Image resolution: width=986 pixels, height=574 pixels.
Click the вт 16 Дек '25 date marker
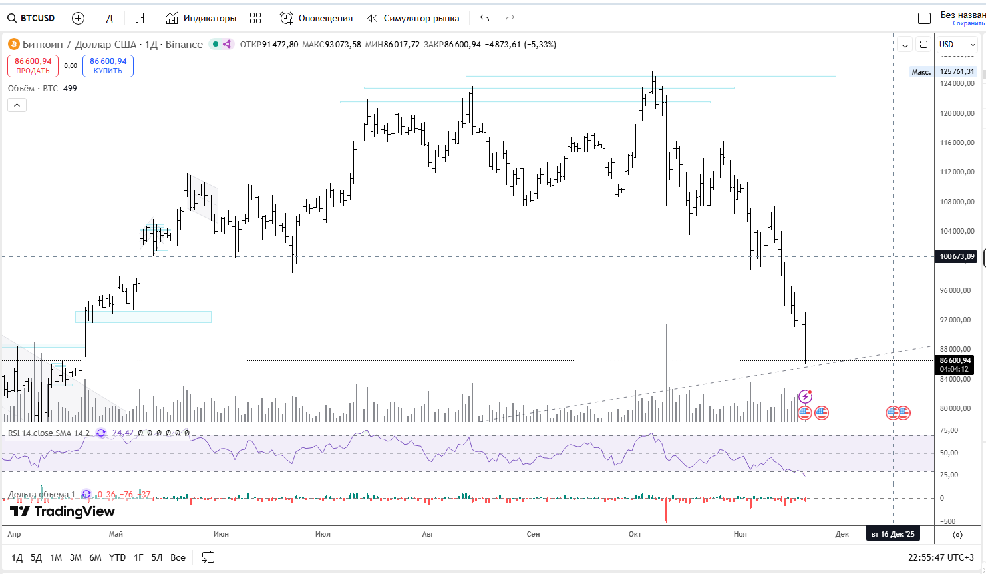pyautogui.click(x=892, y=533)
